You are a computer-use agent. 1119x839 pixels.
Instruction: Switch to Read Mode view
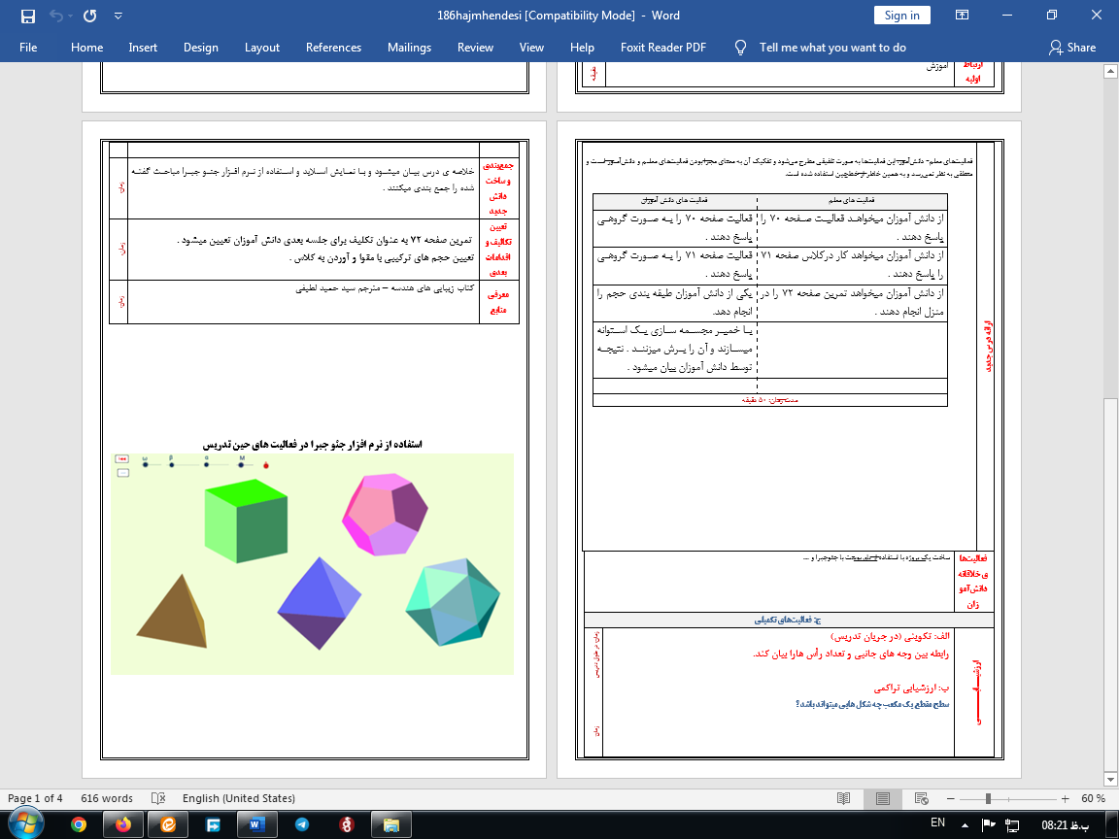[843, 798]
